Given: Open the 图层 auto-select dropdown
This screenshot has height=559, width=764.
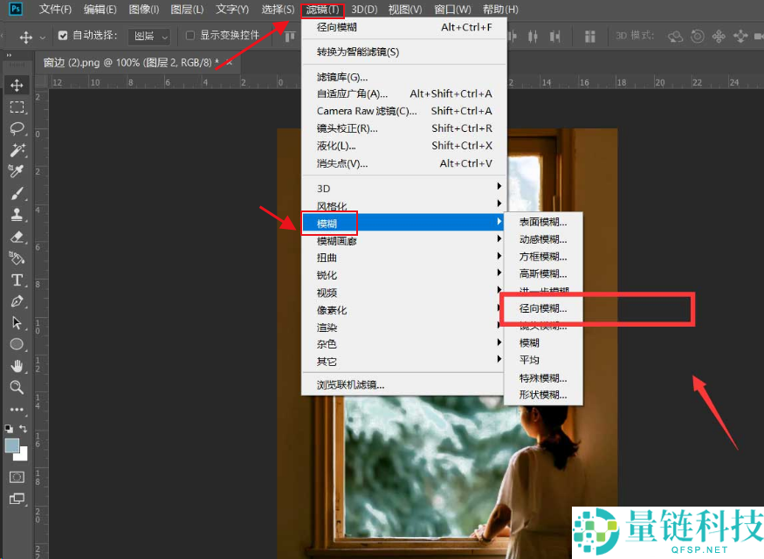Looking at the screenshot, I should (148, 37).
